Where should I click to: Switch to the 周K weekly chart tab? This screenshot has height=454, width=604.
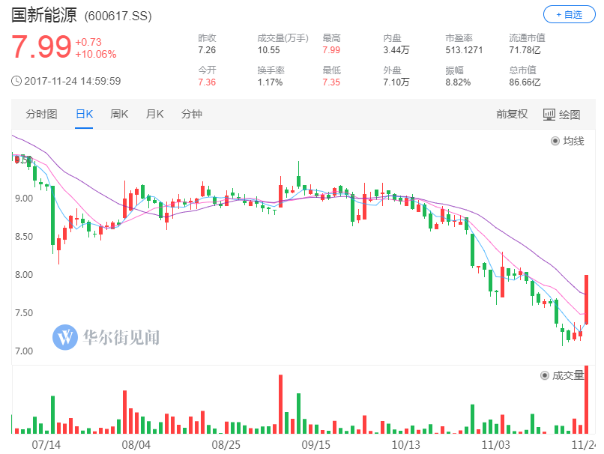(x=119, y=113)
